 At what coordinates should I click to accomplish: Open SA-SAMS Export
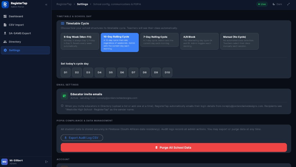[25, 33]
